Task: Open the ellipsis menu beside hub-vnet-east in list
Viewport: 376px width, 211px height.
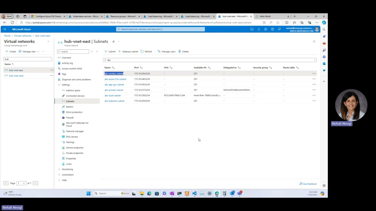Action: 52,70
